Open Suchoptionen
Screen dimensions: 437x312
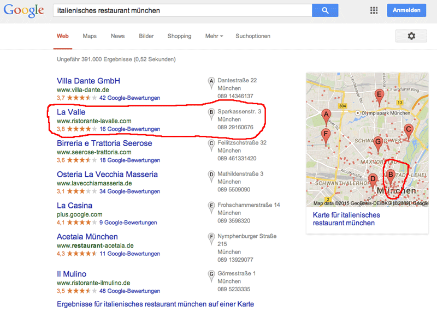(253, 36)
